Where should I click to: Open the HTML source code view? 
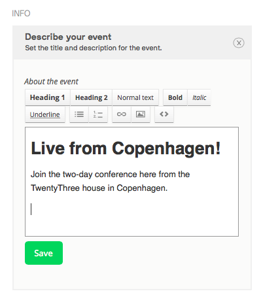coord(164,114)
